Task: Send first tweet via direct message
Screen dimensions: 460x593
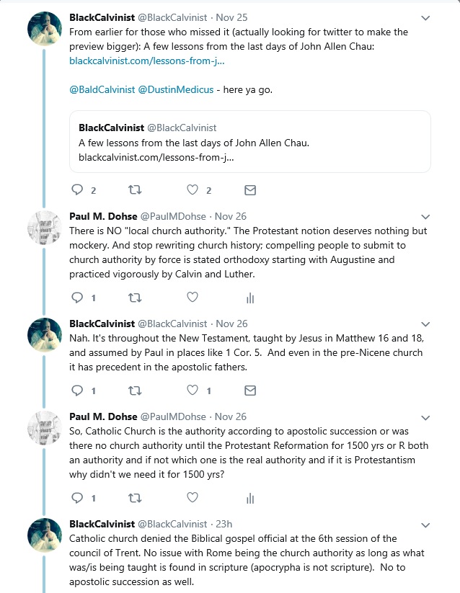Action: (250, 190)
